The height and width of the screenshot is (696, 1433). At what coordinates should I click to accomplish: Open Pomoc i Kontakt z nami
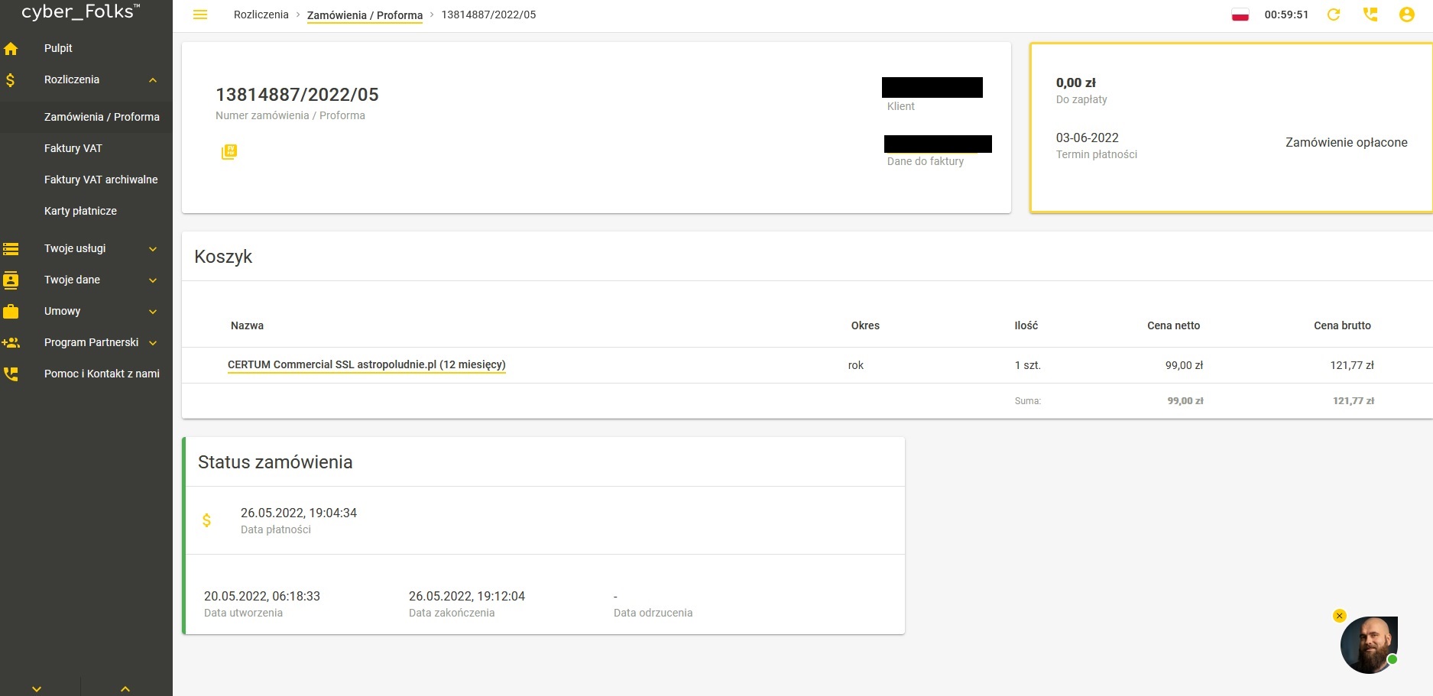102,374
